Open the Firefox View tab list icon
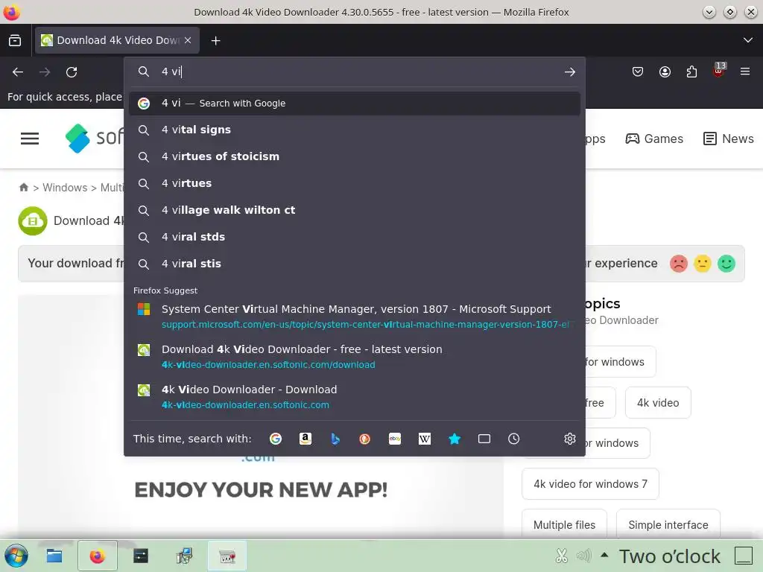This screenshot has height=572, width=763. pyautogui.click(x=15, y=40)
